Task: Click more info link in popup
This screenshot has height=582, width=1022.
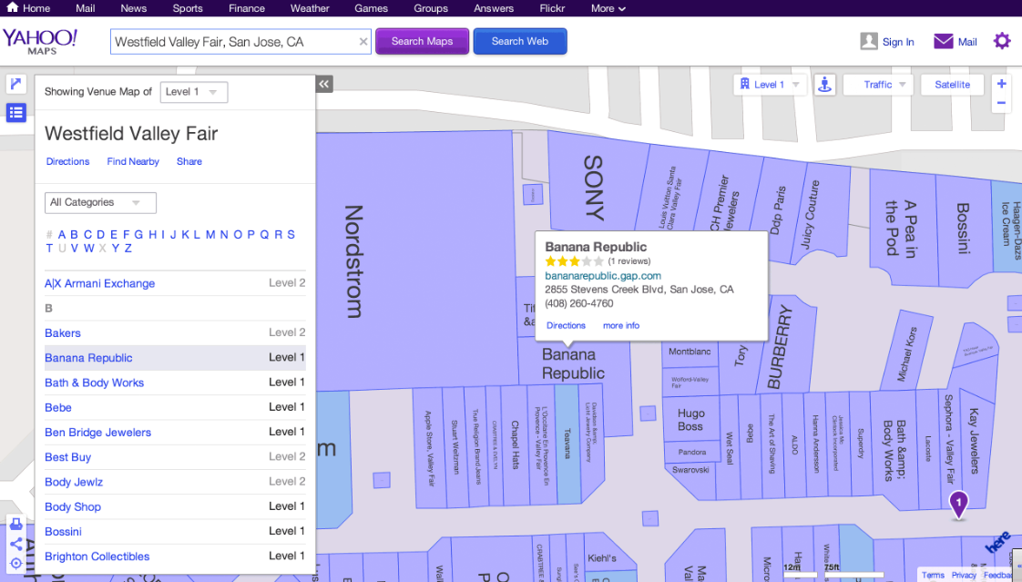Action: tap(621, 325)
